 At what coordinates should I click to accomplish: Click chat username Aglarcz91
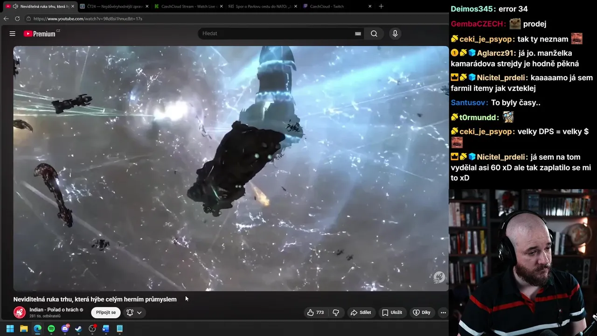[x=495, y=53]
